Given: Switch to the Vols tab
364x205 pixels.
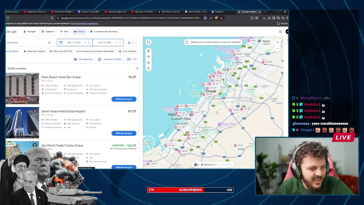Looking at the screenshot, I should point(64,32).
